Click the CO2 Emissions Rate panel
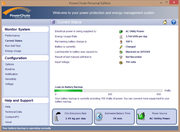This screenshot has height=132, width=180. [x=72, y=117]
